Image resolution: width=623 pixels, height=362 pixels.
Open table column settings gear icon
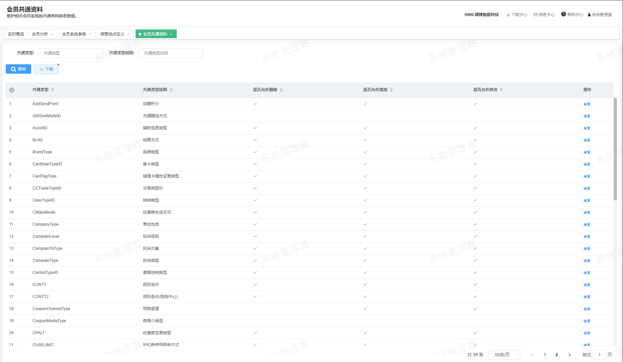12,90
